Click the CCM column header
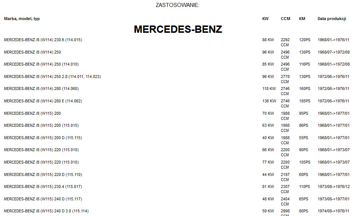 pyautogui.click(x=285, y=19)
